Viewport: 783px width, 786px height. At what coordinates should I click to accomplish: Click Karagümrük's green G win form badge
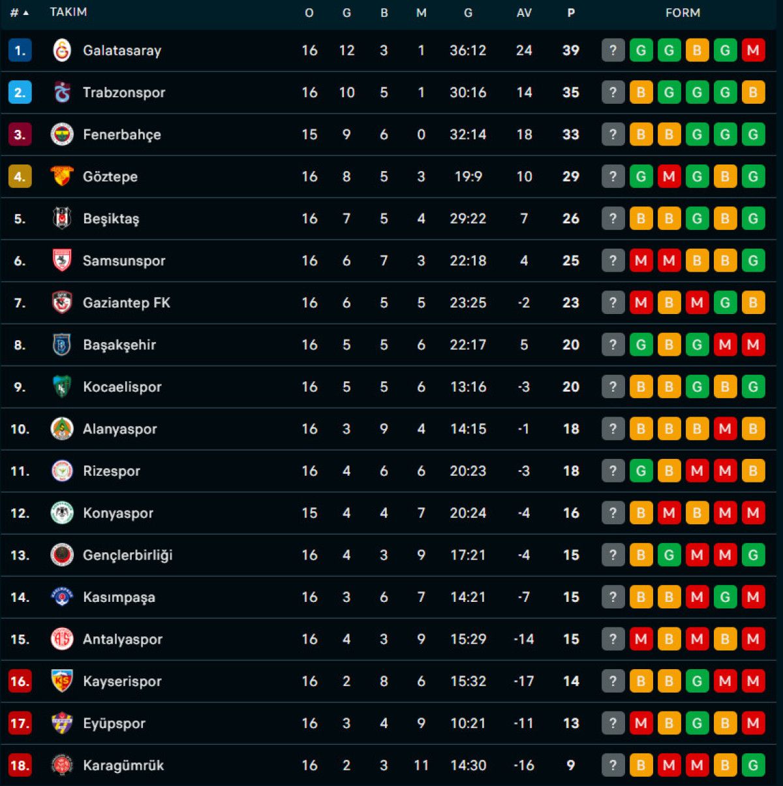[753, 765]
